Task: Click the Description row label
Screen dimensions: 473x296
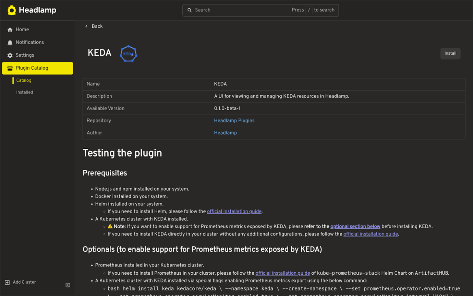Action: pos(99,96)
